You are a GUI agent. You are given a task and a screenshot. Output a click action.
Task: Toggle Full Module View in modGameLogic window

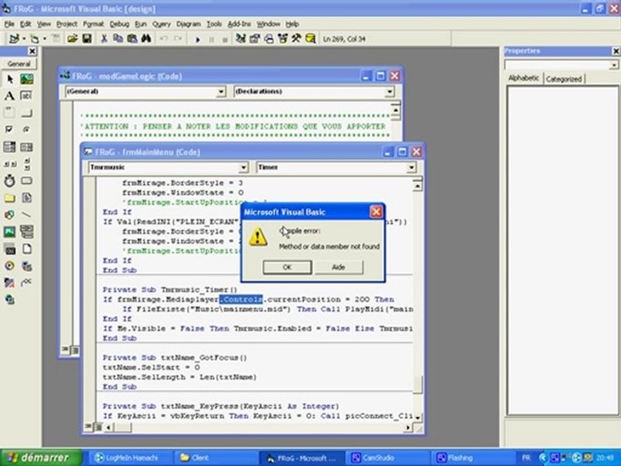coord(75,350)
